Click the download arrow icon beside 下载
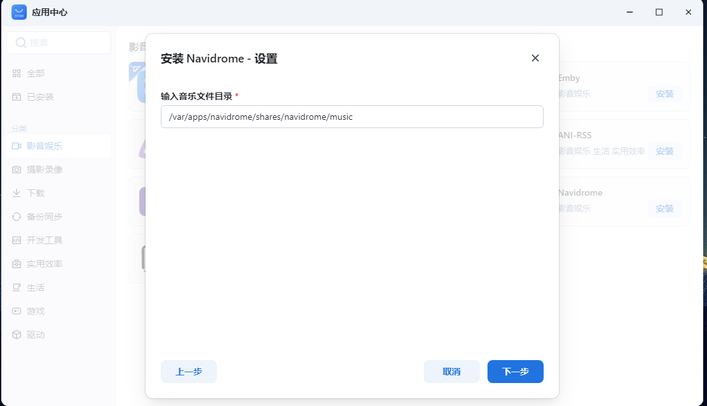Image resolution: width=707 pixels, height=406 pixels. click(17, 193)
